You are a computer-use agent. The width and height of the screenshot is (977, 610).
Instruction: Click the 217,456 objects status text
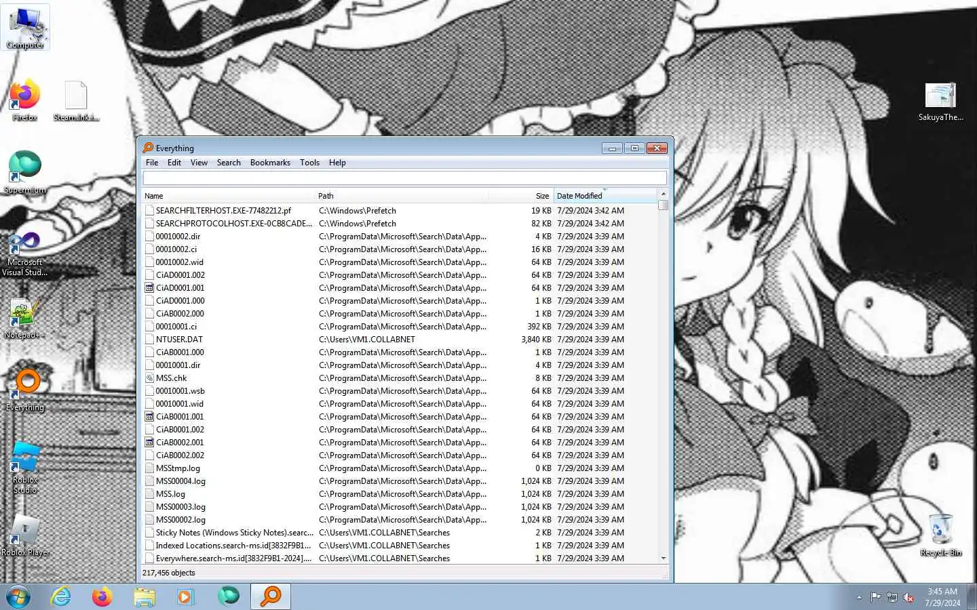(x=169, y=573)
